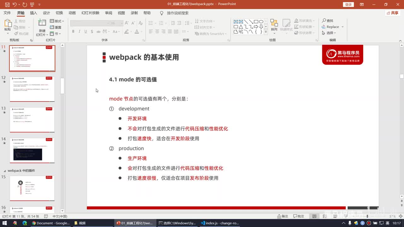The image size is (404, 227).
Task: Select the text box shape in gallery
Action: 236,21
